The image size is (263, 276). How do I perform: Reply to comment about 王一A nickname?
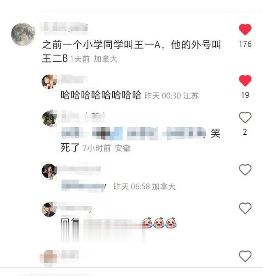[131, 51]
